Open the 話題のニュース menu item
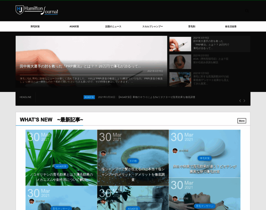Viewport: 266px width, 210px height. [113, 27]
